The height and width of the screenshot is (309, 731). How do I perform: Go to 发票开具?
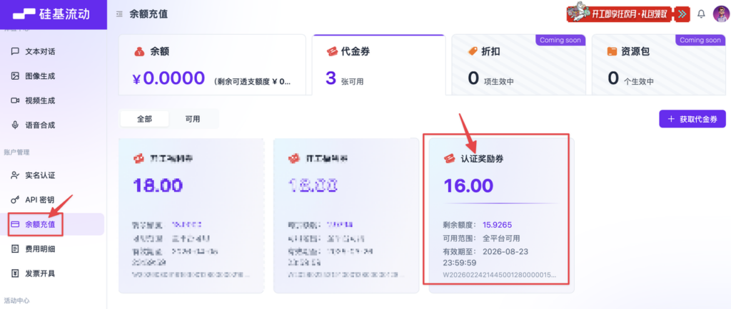pyautogui.click(x=39, y=273)
